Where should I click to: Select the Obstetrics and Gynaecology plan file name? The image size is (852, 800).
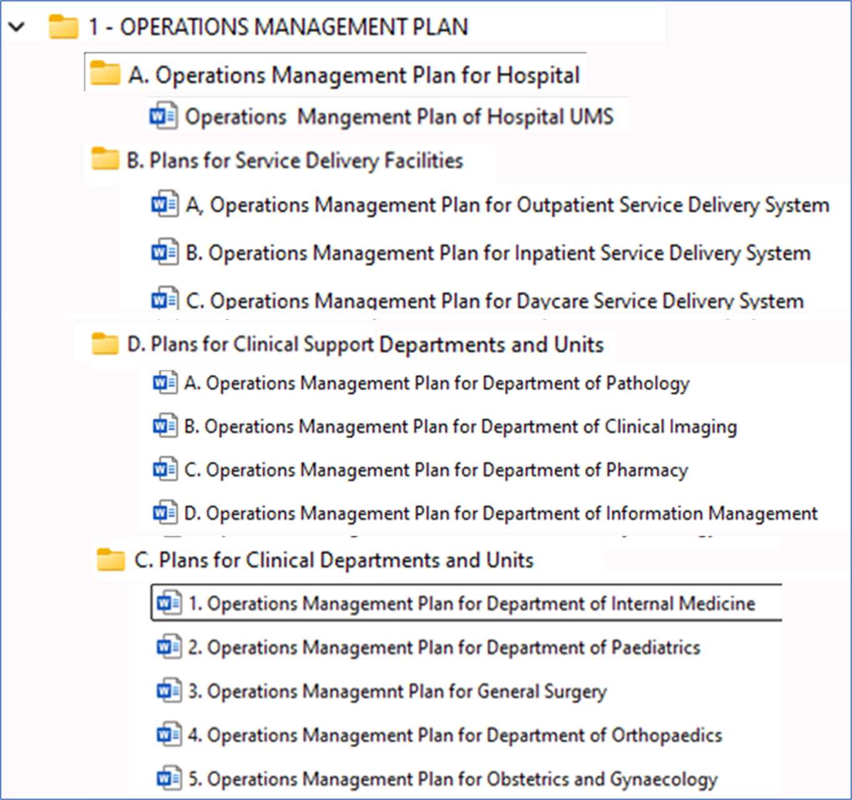coord(453,779)
